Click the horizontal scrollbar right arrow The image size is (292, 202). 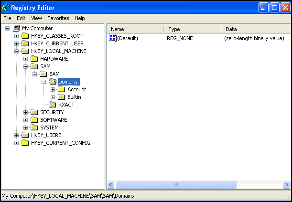point(286,184)
